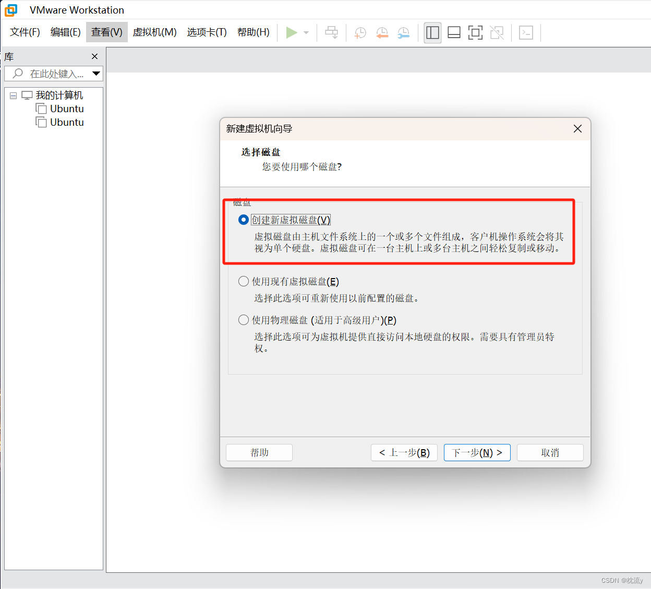The height and width of the screenshot is (589, 651).
Task: Open the snapshot manager wrench icon
Action: coord(403,33)
